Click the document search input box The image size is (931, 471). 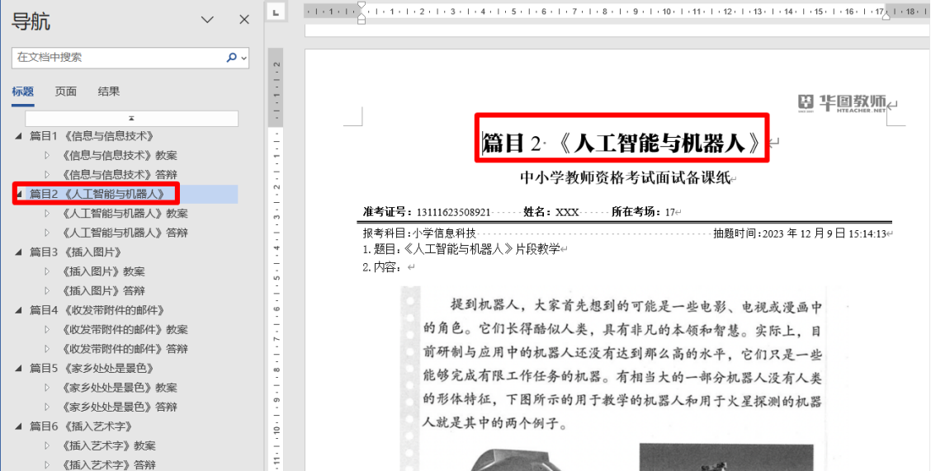tap(116, 58)
